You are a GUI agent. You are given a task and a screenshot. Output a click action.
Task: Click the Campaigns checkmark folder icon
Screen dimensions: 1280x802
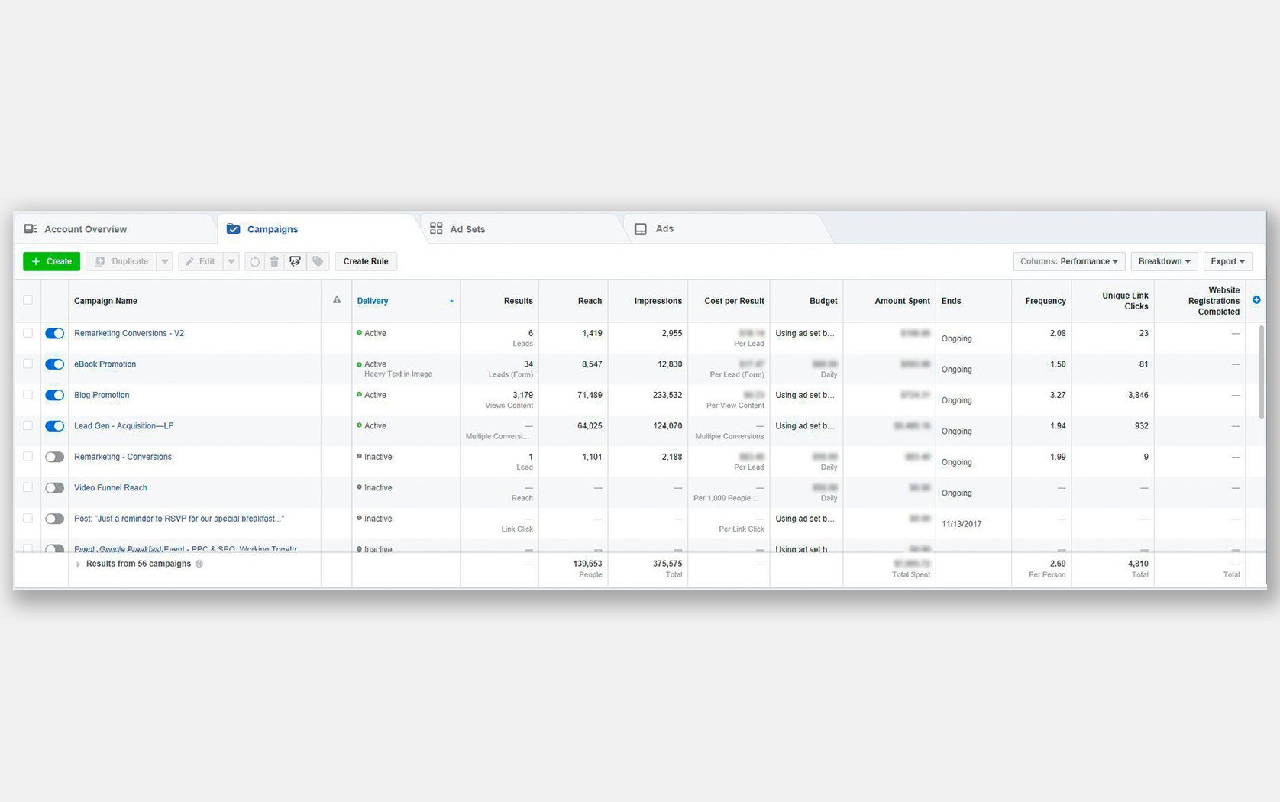234,229
